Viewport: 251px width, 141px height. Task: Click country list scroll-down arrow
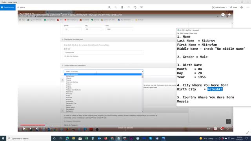click(x=142, y=111)
